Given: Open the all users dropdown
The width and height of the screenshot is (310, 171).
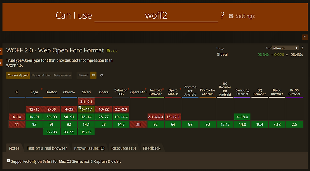Looking at the screenshot, I should (x=285, y=48).
